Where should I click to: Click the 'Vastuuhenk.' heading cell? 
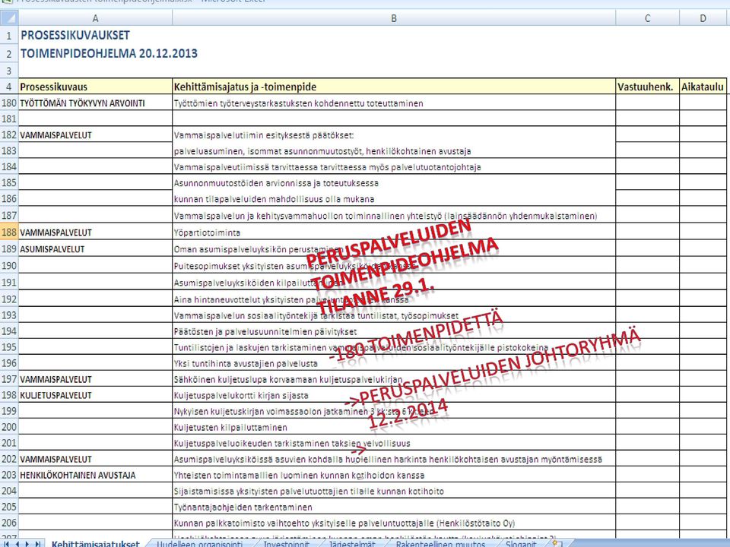click(x=648, y=87)
